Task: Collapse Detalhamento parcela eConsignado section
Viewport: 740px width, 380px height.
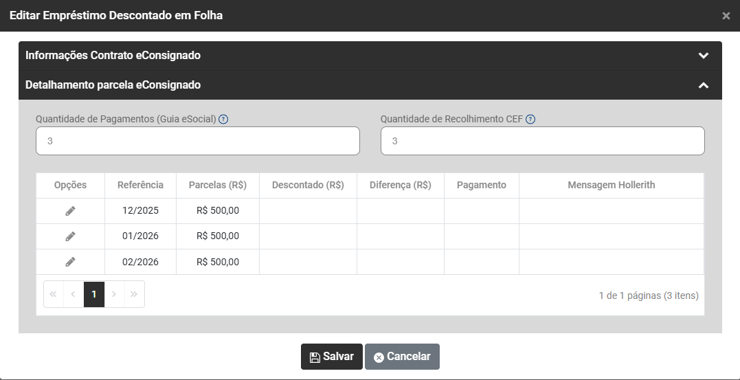Action: [703, 86]
